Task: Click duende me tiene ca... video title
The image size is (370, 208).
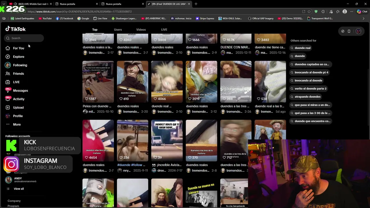Action: pos(270,47)
